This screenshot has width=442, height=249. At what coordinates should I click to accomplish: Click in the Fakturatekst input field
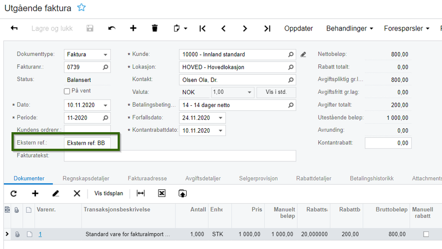180,156
